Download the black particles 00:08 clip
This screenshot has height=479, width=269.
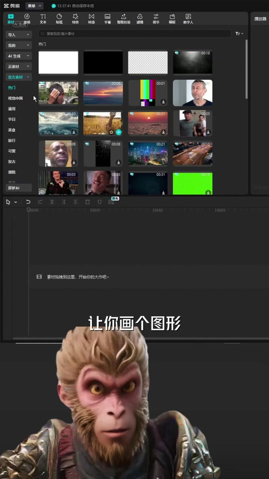(x=119, y=162)
